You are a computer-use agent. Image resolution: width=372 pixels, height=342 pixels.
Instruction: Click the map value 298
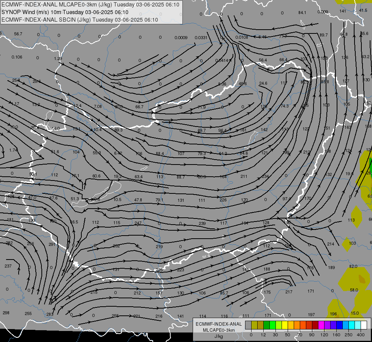point(6,313)
